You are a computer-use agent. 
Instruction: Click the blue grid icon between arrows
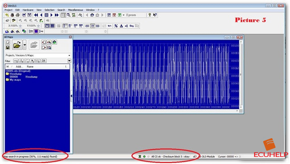point(46,15)
